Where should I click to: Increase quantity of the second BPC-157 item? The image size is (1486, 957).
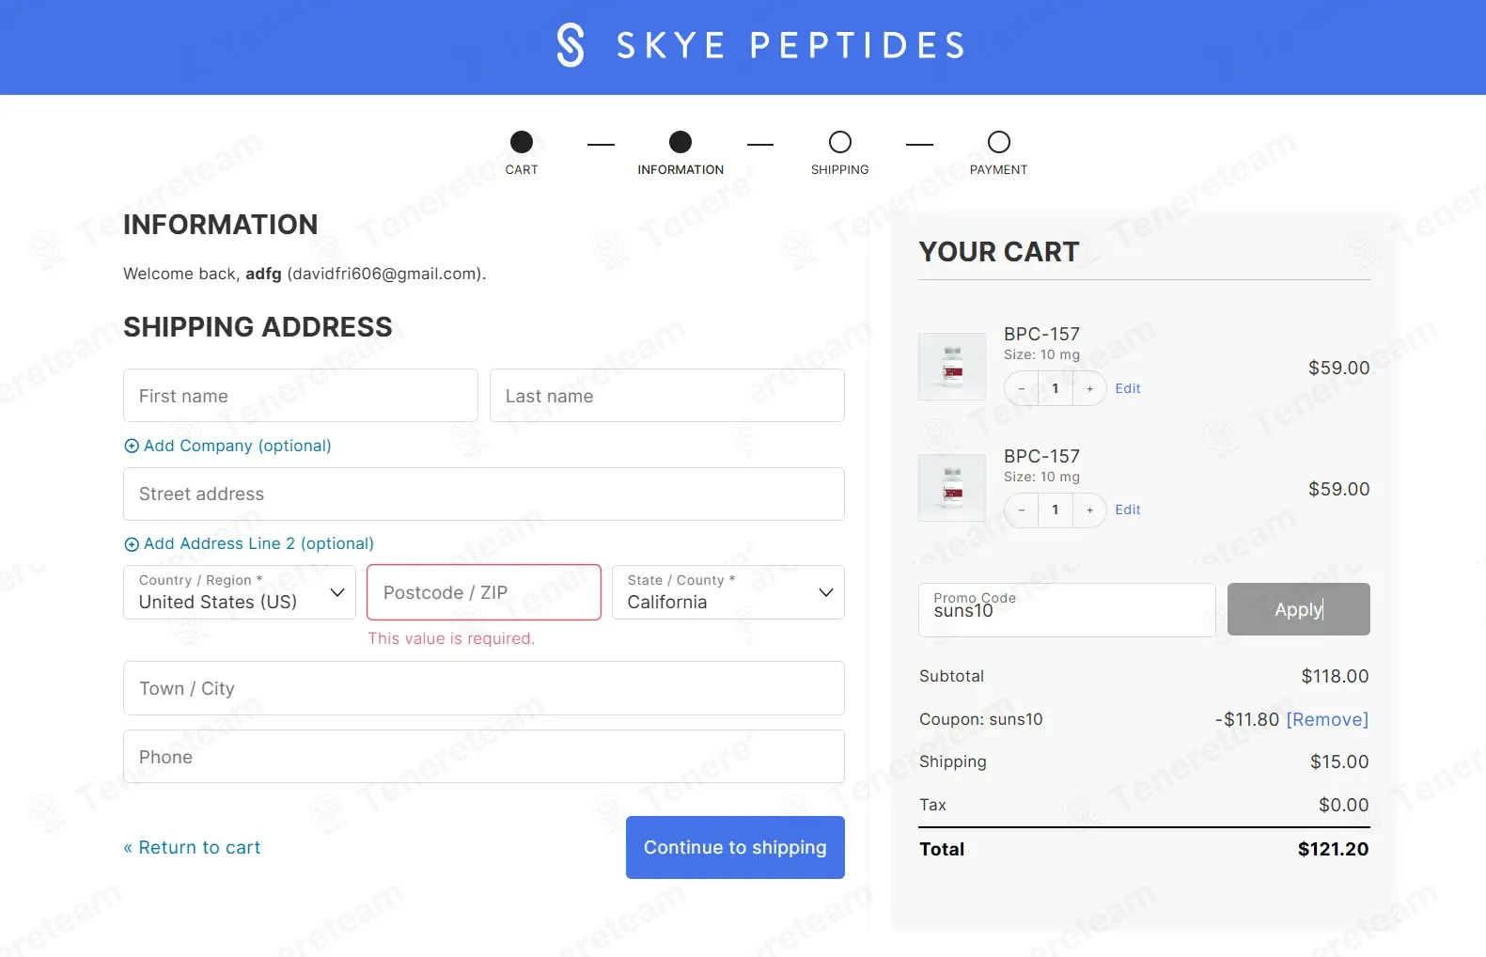pos(1089,510)
